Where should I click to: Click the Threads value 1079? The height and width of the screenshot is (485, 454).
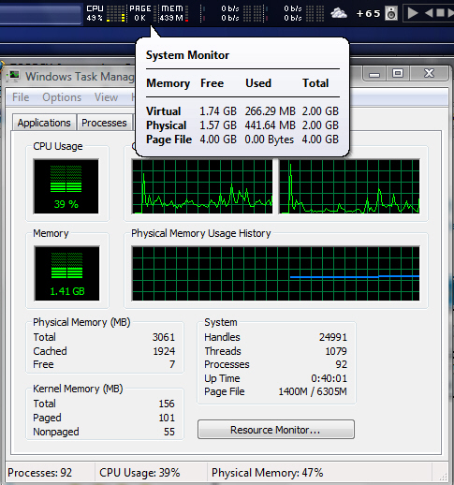click(336, 351)
